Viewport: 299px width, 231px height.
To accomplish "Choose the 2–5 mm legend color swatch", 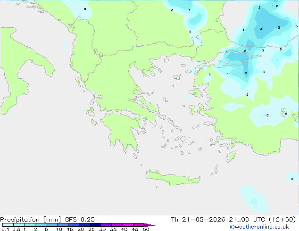I will (41, 225).
